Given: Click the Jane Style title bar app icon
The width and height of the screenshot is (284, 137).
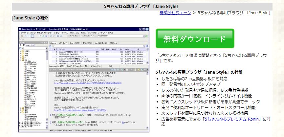Looking at the screenshot, I should (20, 29).
